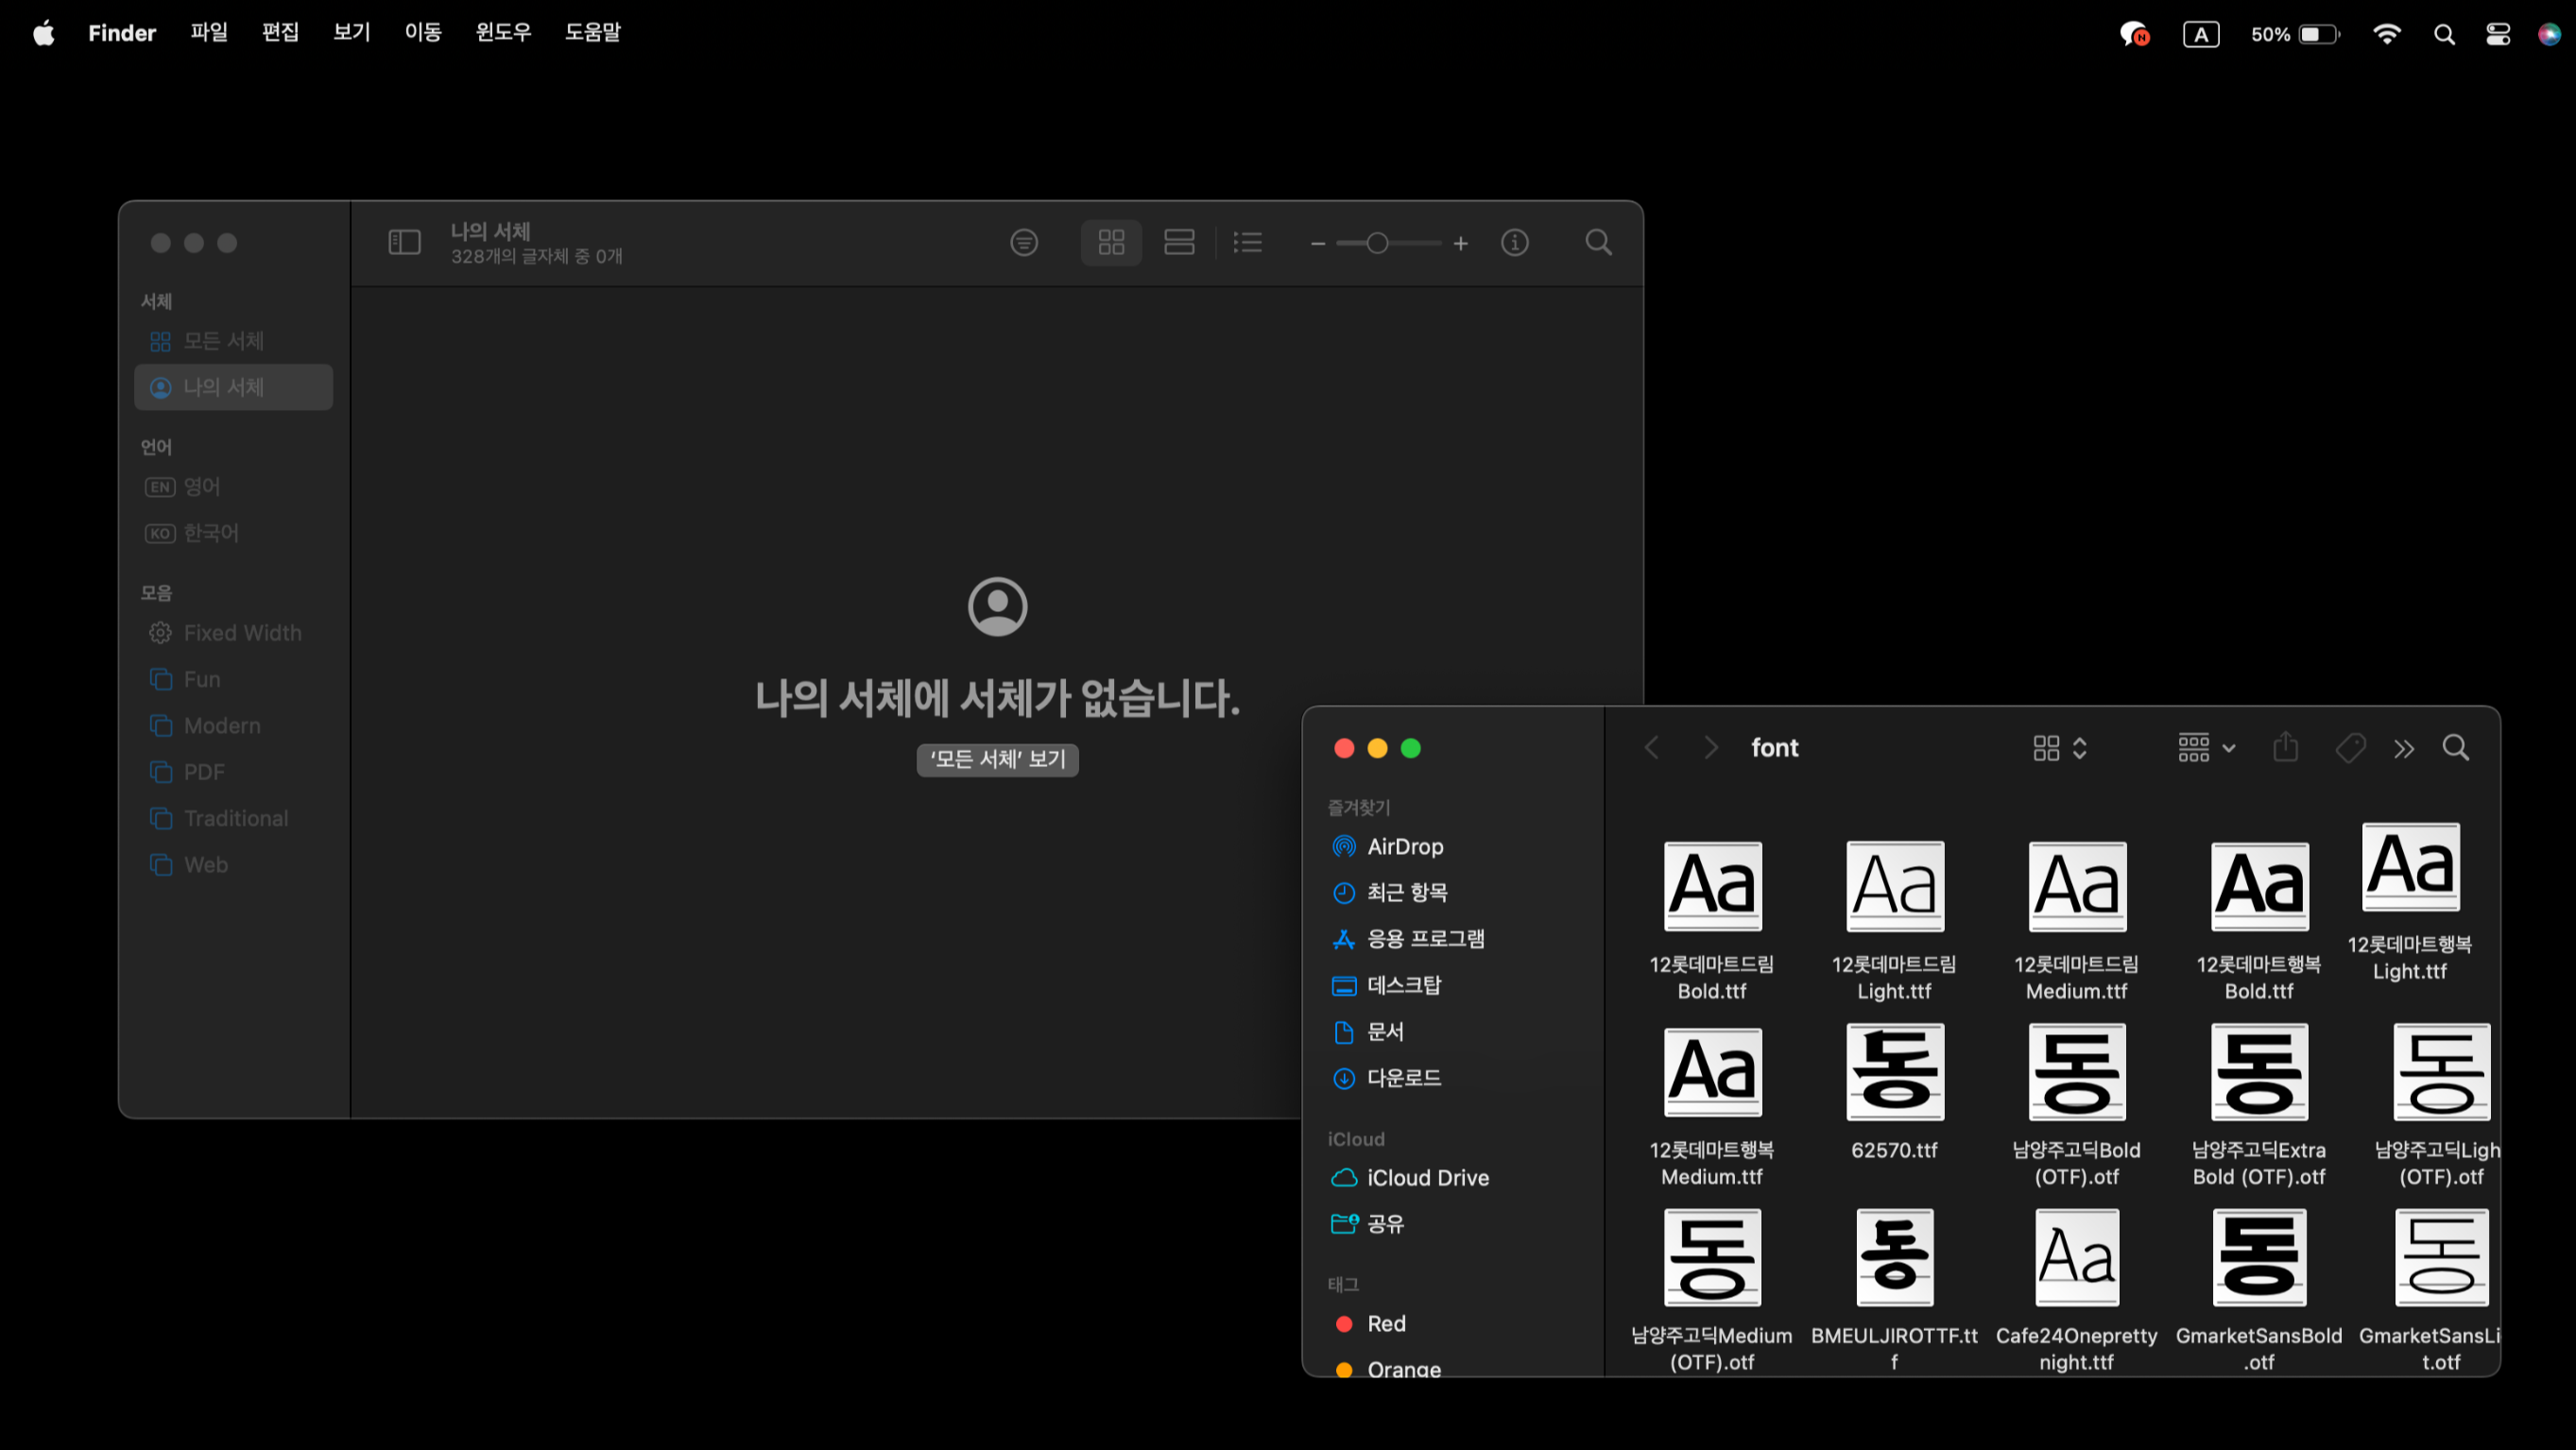The image size is (2576, 1450).
Task: Select the 한국어 language filter
Action: (233, 533)
